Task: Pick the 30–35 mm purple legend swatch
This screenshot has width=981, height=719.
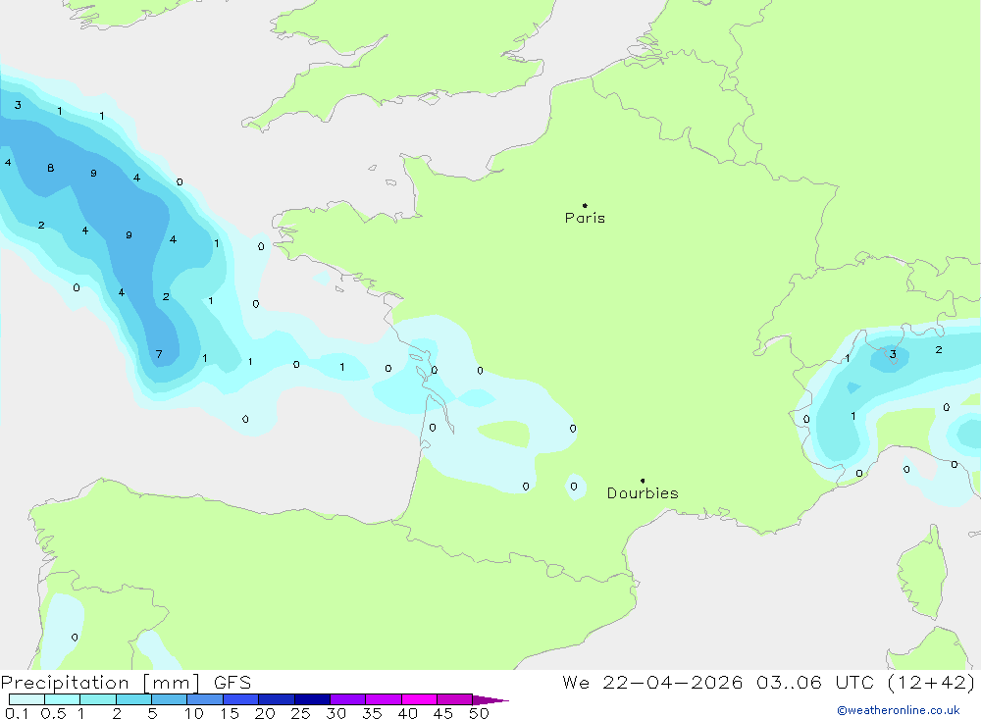Action: click(348, 699)
